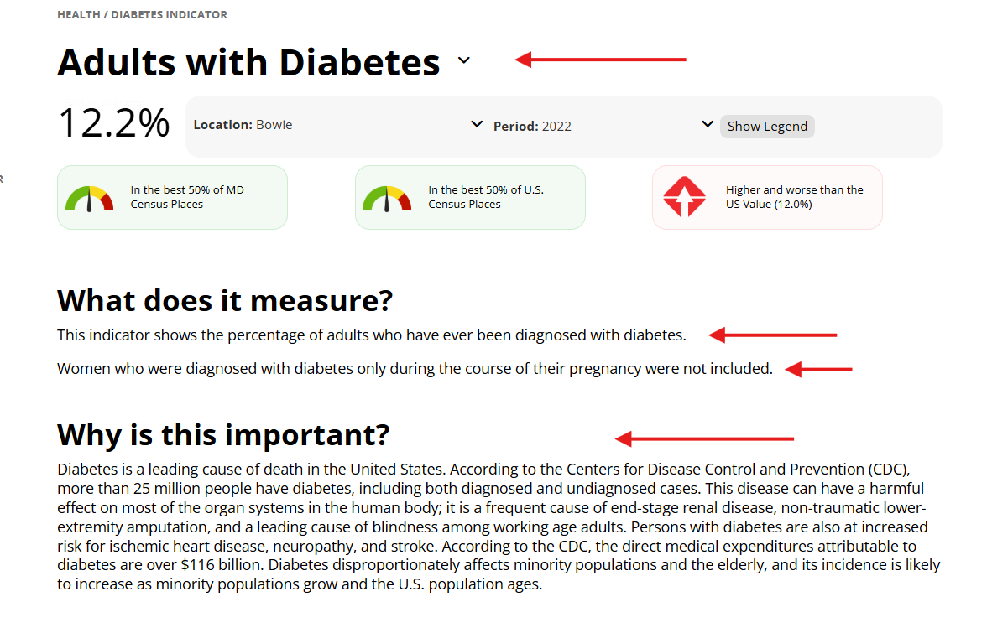Click the 'What does it measure?' heading

point(225,300)
